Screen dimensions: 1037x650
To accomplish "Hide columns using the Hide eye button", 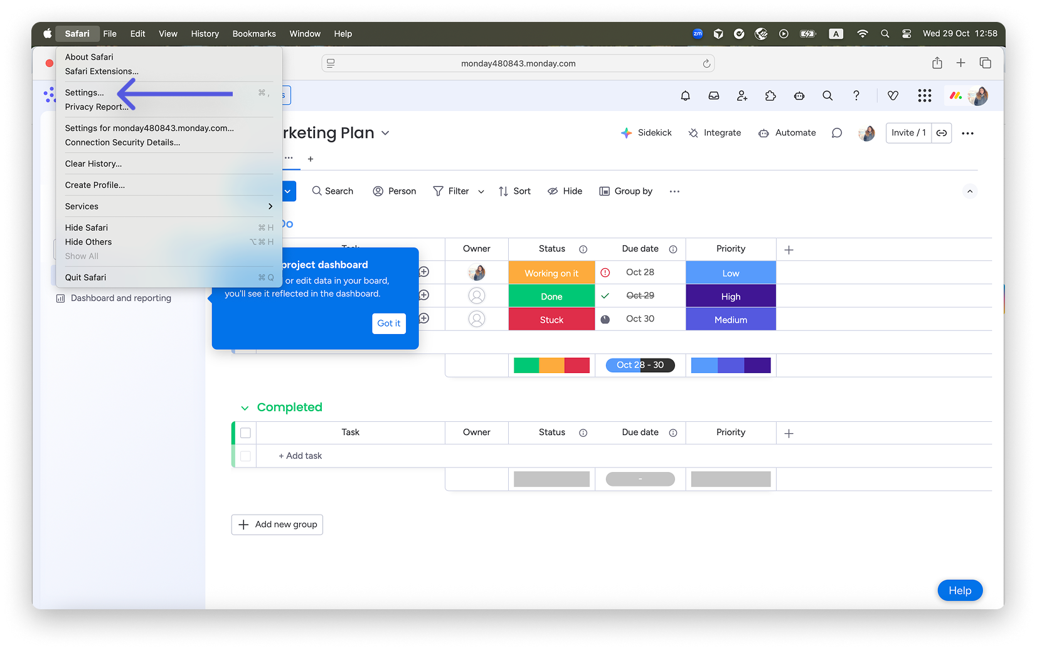I will [x=565, y=191].
